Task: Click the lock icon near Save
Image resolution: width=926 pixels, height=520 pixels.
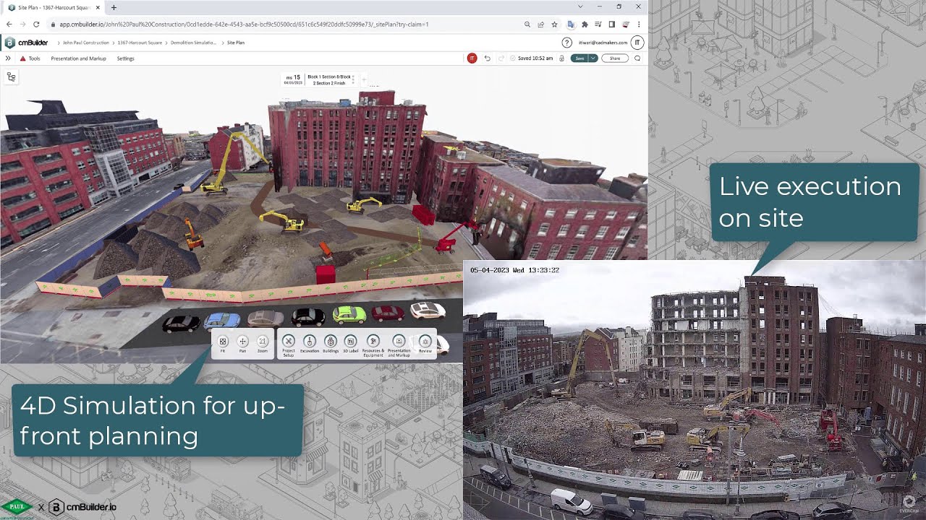Action: click(x=561, y=58)
